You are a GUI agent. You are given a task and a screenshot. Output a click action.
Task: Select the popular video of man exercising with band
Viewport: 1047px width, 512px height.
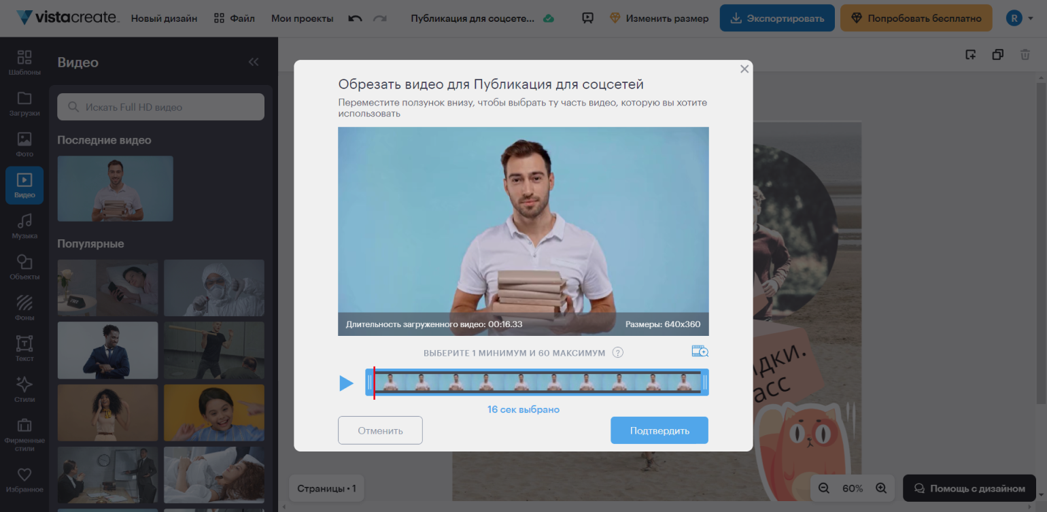point(214,350)
